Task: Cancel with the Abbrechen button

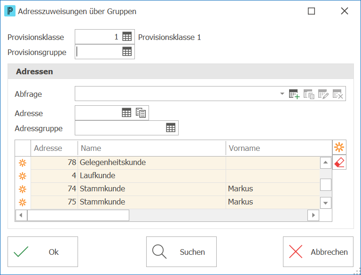Action: tap(318, 252)
